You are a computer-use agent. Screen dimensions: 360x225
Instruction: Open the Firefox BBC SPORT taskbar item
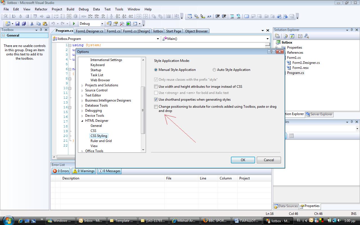tap(215, 221)
